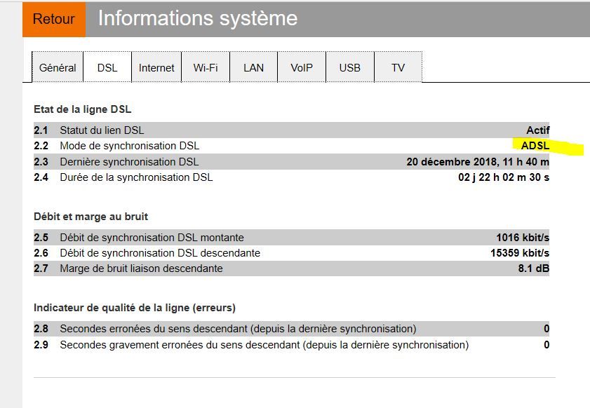The width and height of the screenshot is (590, 408).
Task: Switch to the Général tab
Action: coord(58,68)
